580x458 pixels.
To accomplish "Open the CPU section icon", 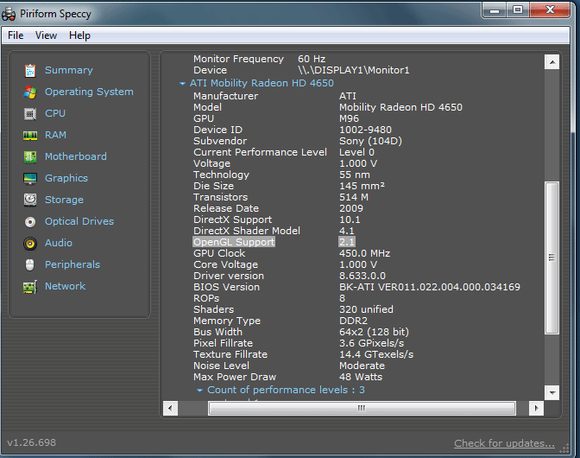I will point(30,113).
